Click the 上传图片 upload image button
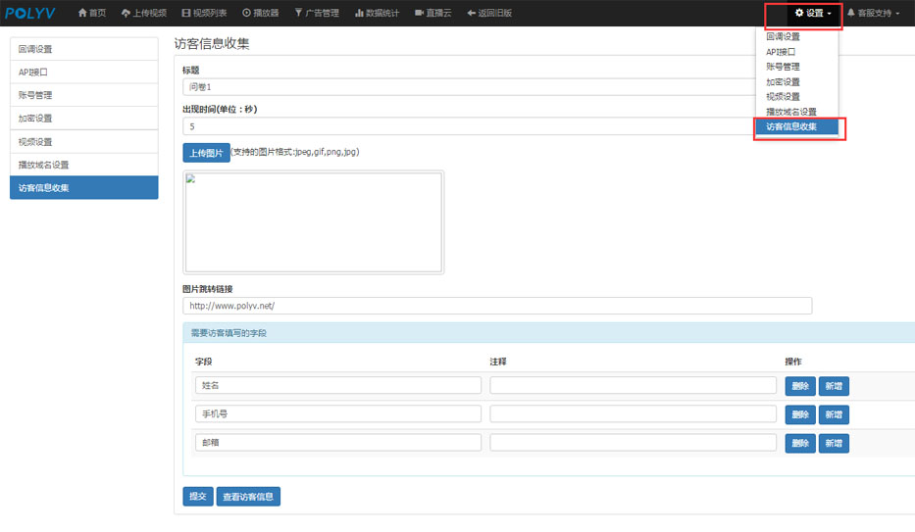Viewport: 915px width, 532px height. pos(206,153)
